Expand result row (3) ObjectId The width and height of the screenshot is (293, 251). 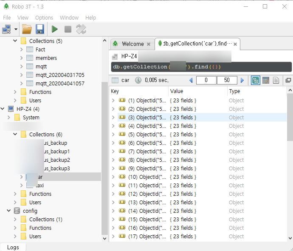click(x=113, y=117)
